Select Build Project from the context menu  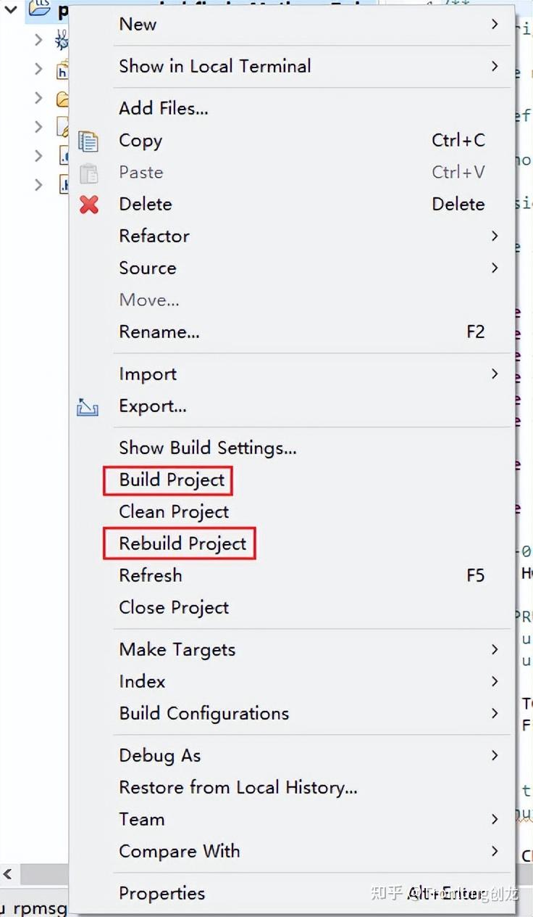pyautogui.click(x=172, y=480)
